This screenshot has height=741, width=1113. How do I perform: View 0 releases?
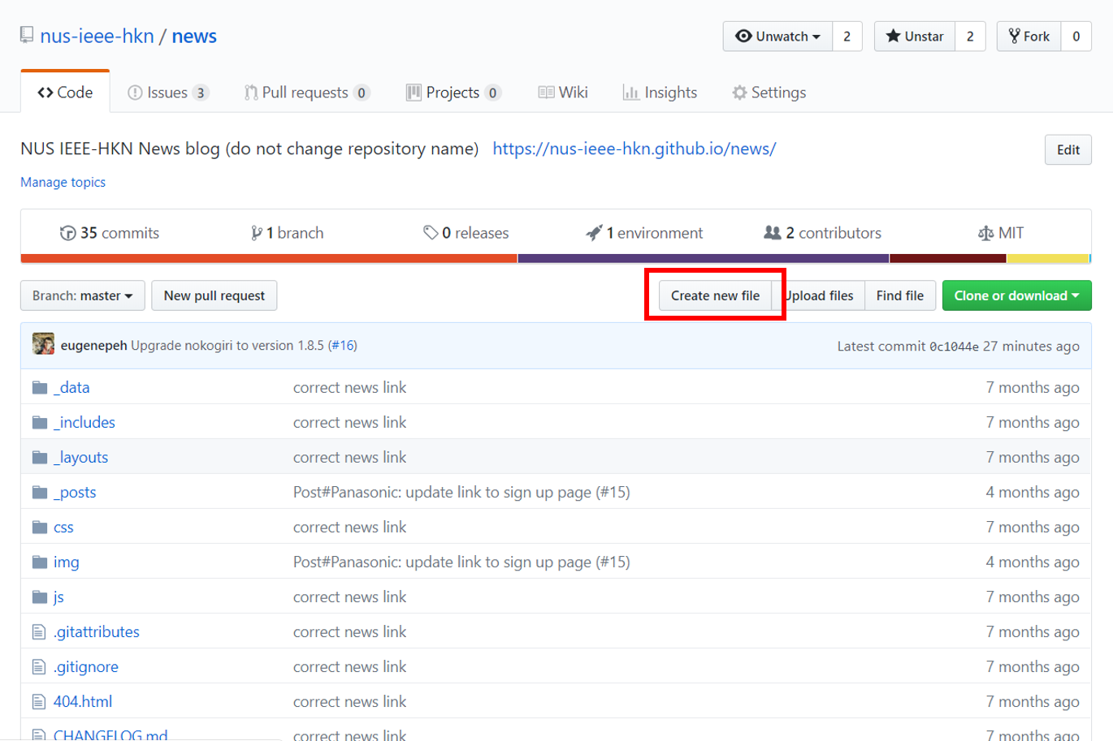pos(466,233)
